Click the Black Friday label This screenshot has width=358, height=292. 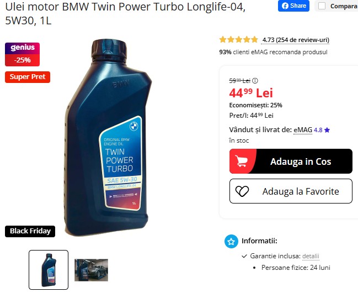click(30, 231)
